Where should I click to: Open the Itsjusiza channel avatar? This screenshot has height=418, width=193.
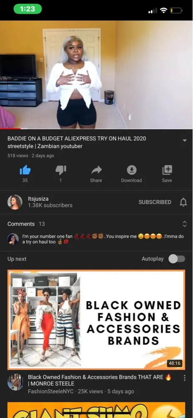pos(15,202)
